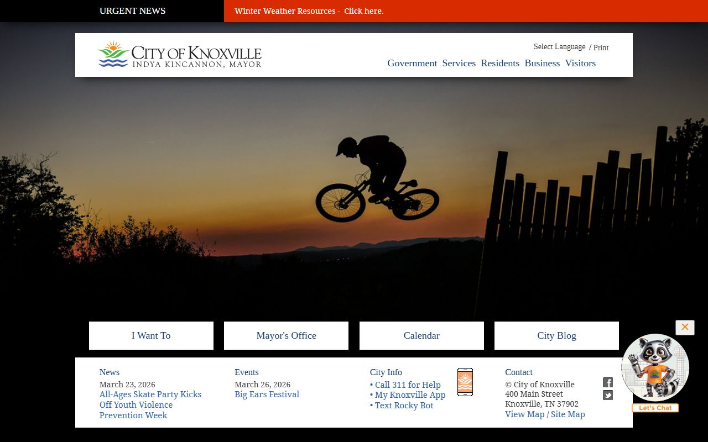Click the 400 Main Street address text
Viewport: 708px width, 442px height.
(534, 394)
